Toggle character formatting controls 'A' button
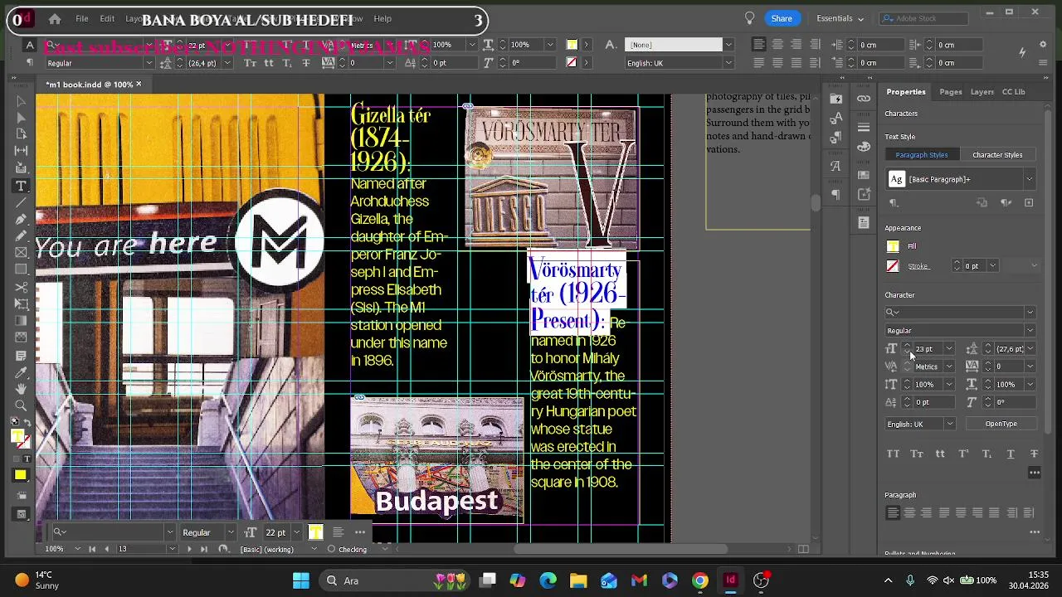 [x=30, y=45]
